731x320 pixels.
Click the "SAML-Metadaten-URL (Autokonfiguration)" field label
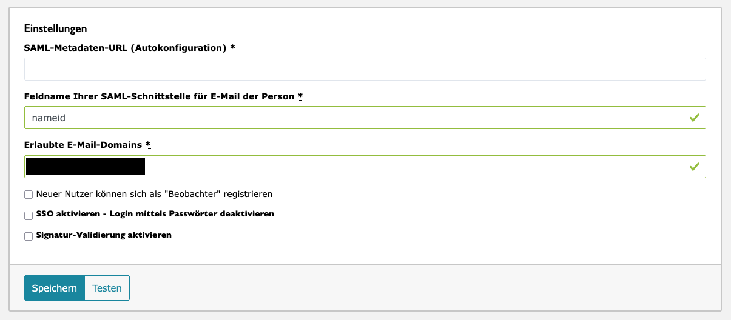tap(125, 48)
